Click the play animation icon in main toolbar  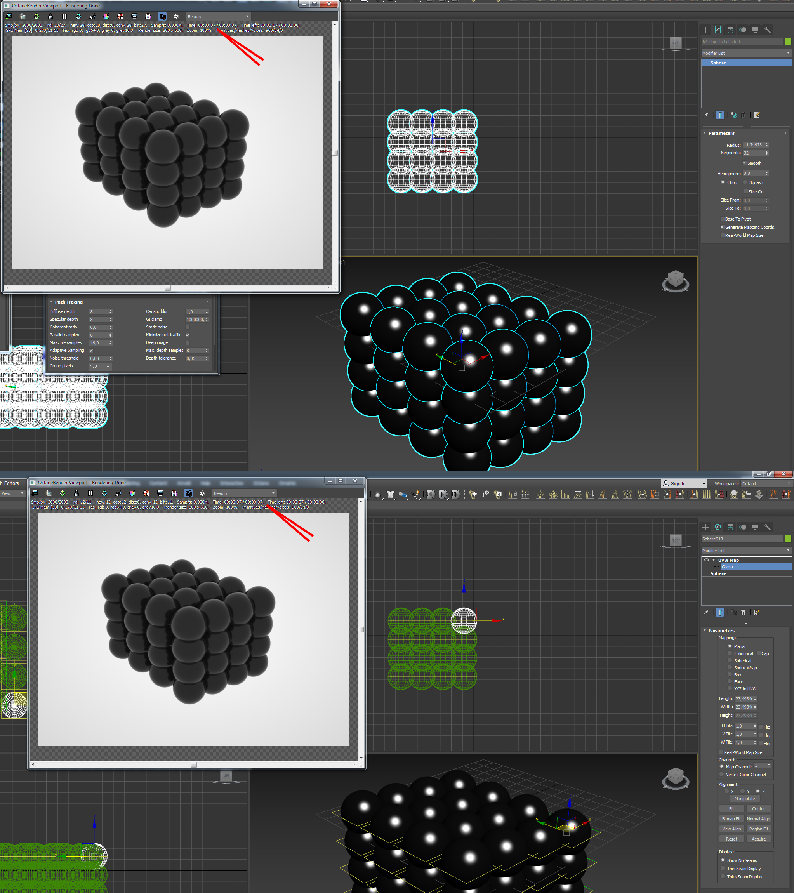point(443,494)
